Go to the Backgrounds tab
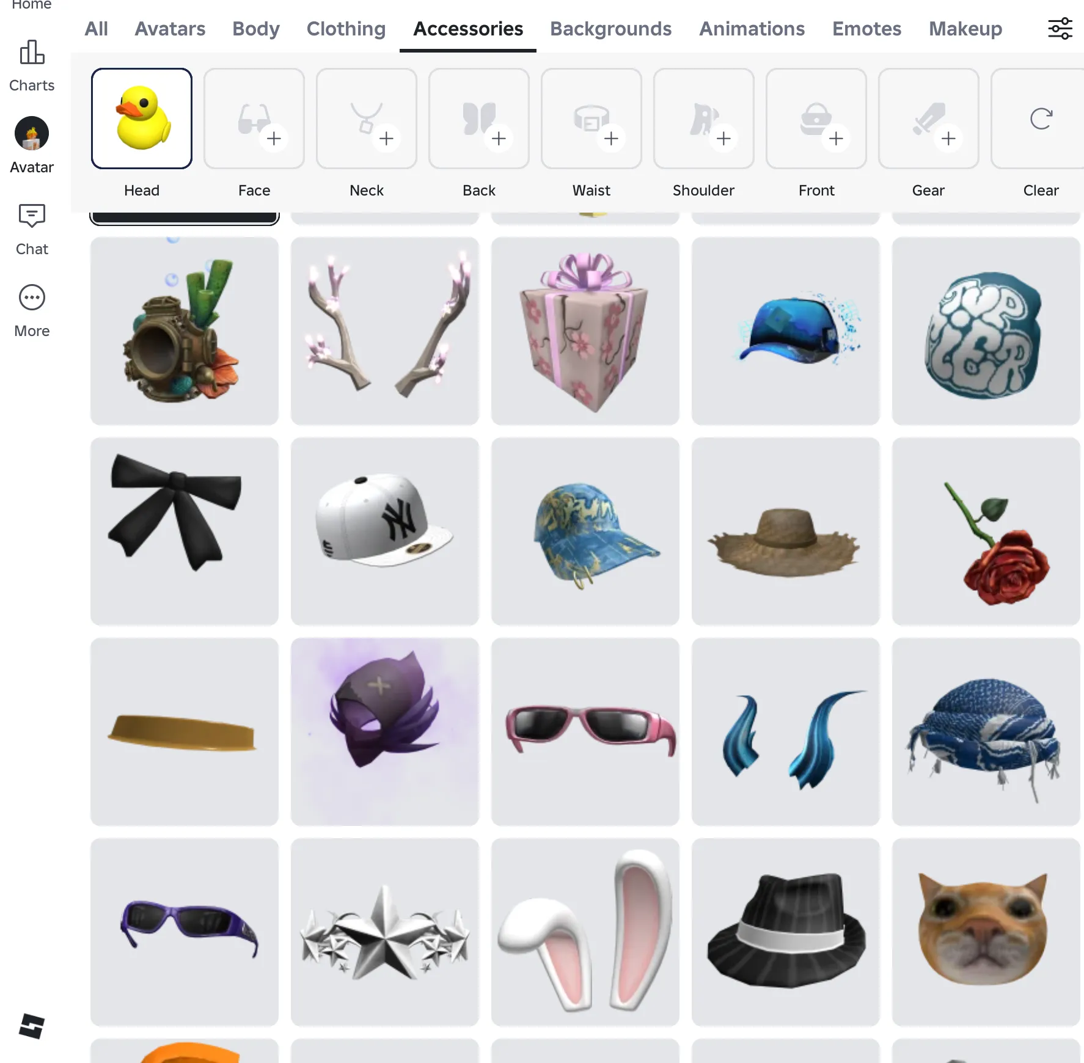 610,29
